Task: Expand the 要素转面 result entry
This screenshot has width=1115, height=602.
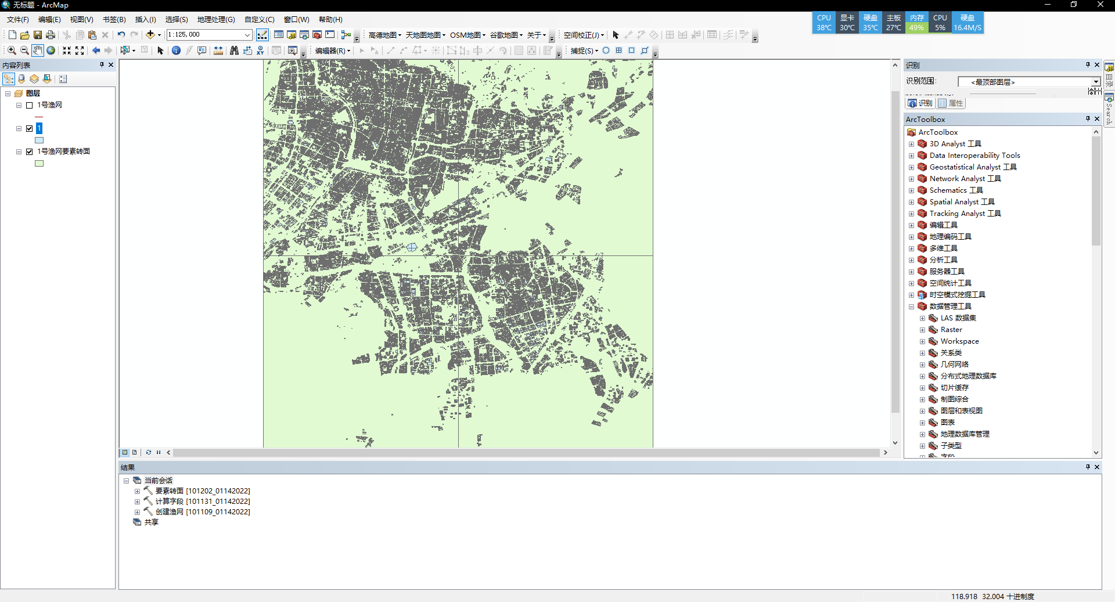Action: tap(137, 491)
